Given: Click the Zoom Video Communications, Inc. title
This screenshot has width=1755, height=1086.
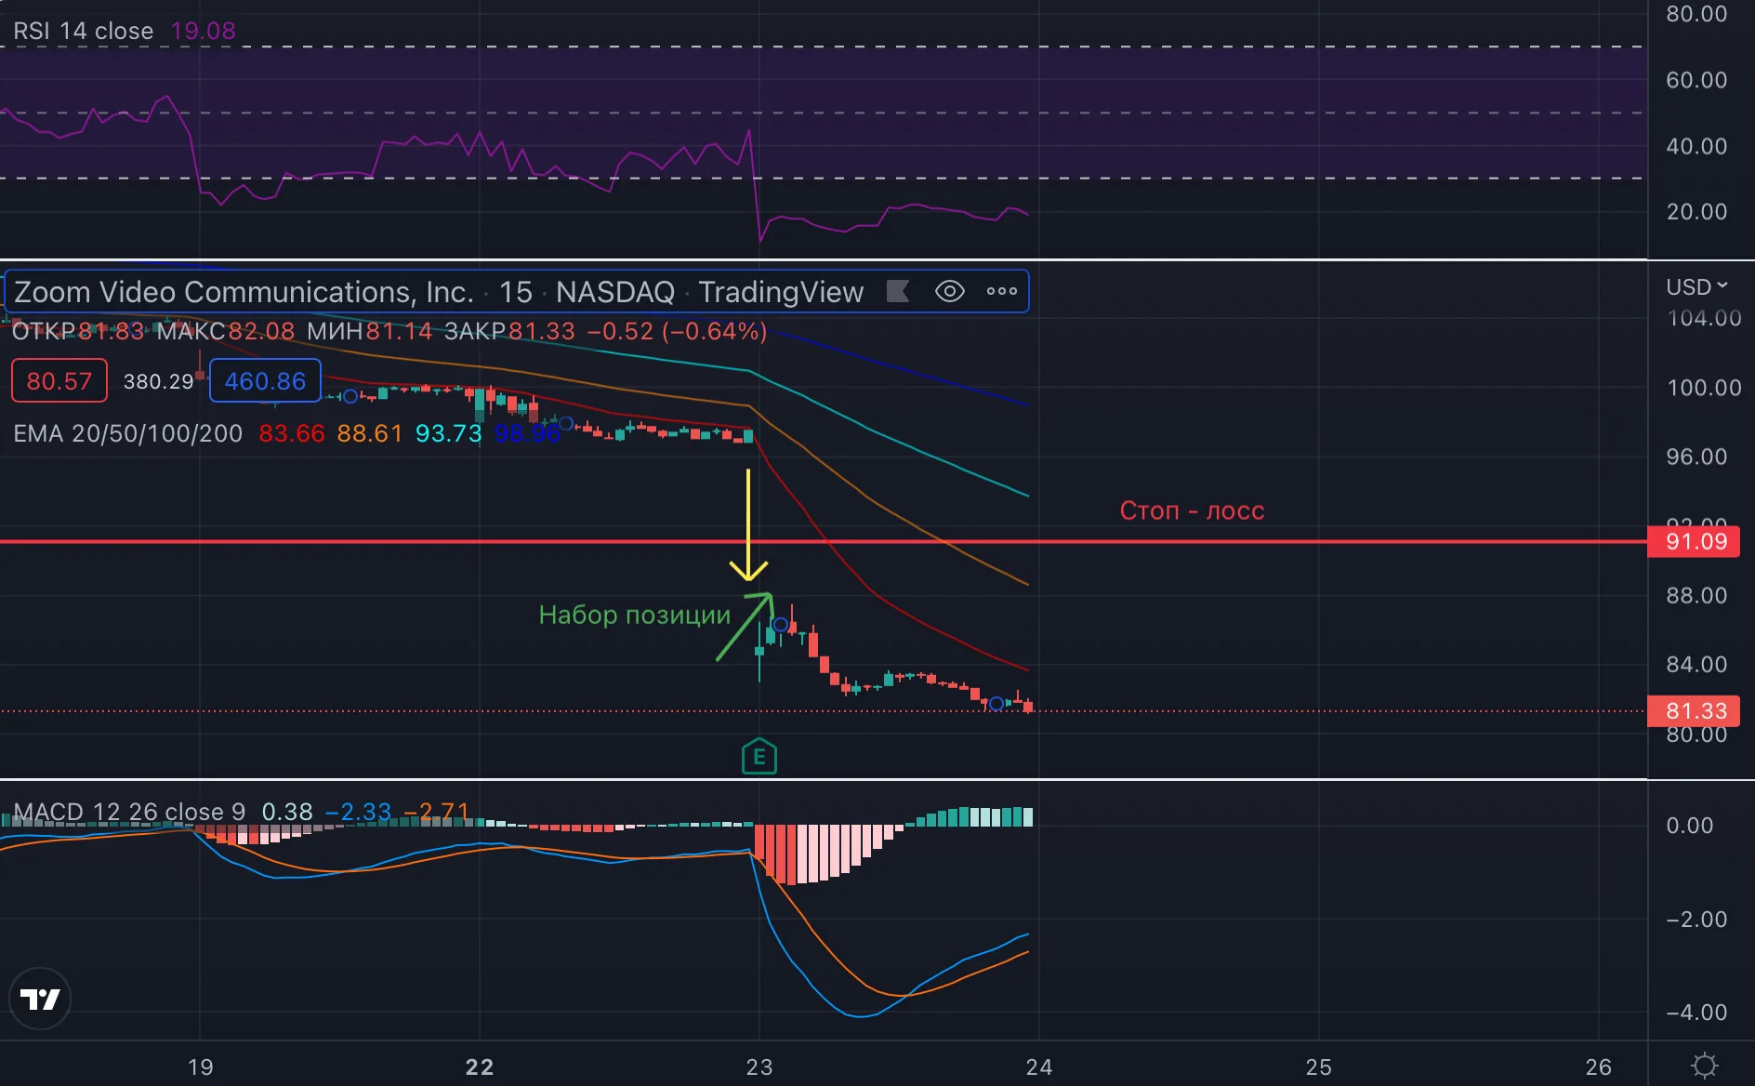Looking at the screenshot, I should tap(244, 292).
